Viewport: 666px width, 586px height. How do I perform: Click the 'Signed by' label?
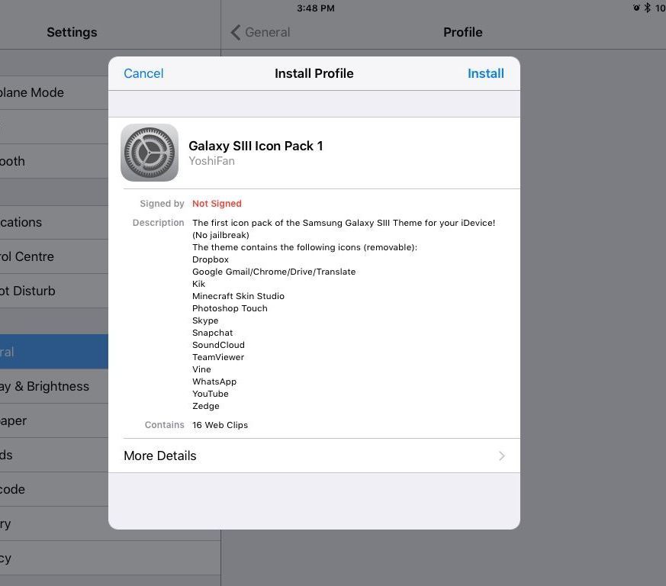162,204
